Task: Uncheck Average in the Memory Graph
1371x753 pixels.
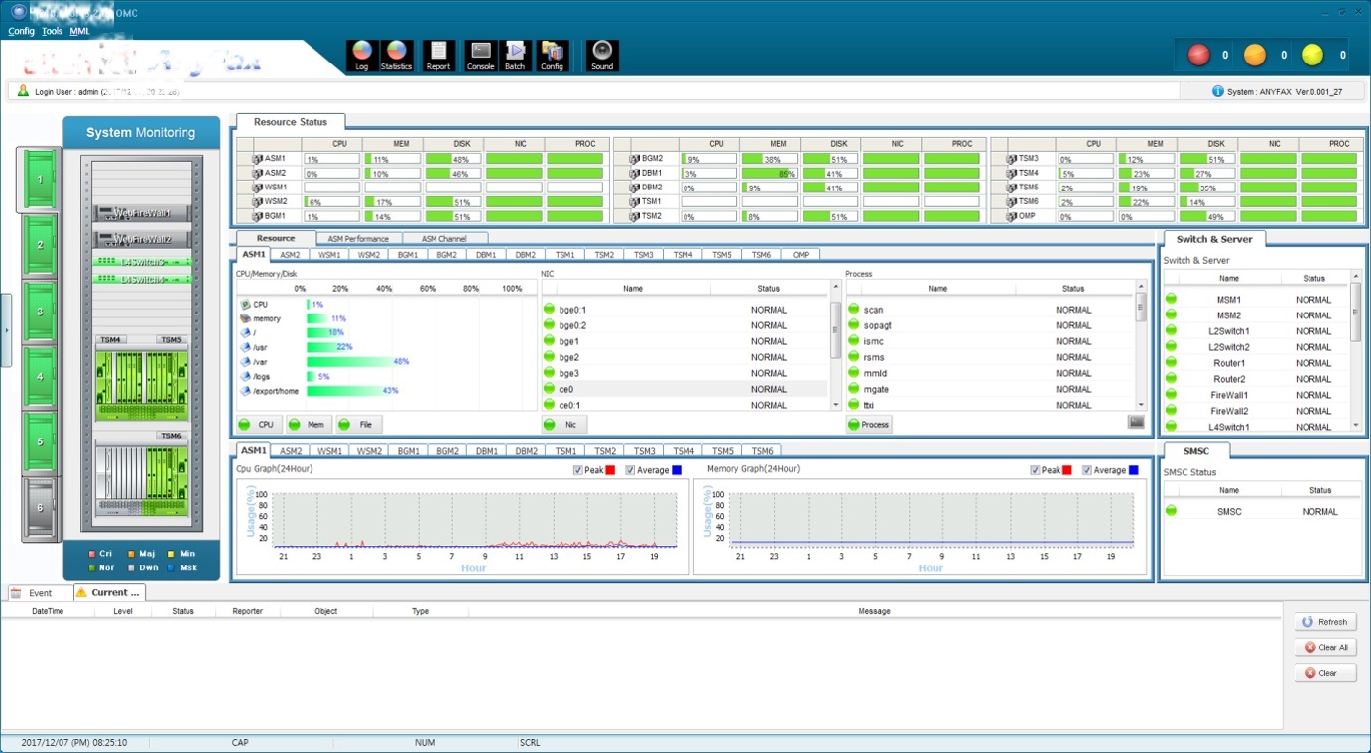Action: click(x=1087, y=470)
